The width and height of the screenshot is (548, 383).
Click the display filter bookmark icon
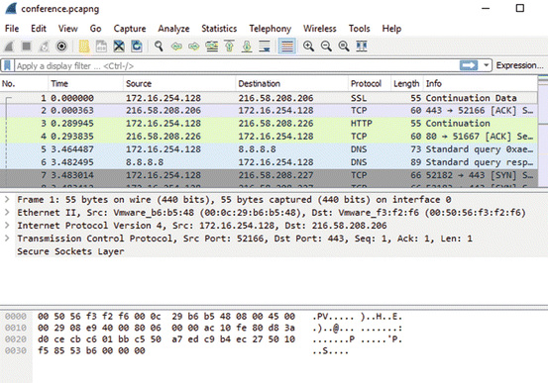pos(8,65)
